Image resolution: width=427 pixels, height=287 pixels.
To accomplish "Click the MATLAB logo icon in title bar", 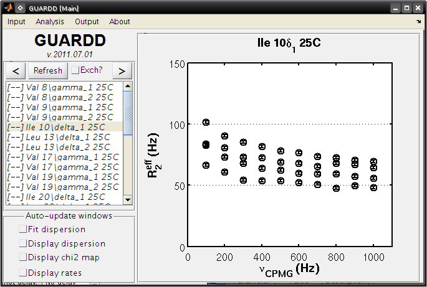I will click(x=8, y=7).
